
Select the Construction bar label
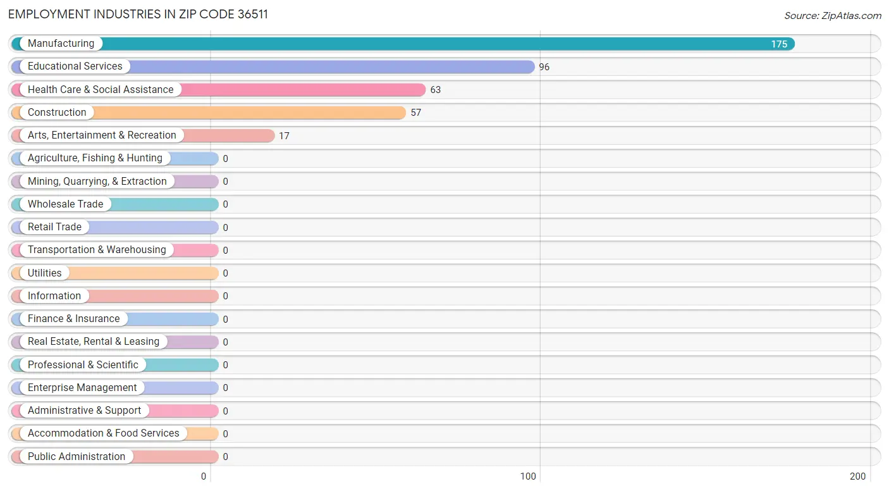pyautogui.click(x=57, y=113)
